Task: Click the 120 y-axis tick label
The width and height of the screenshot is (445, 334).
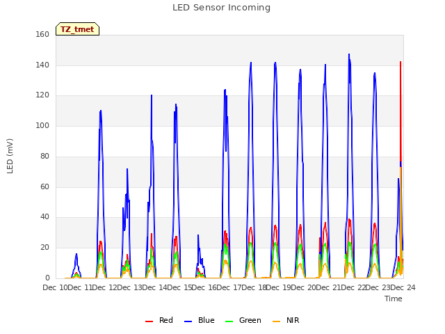Action: 42,95
